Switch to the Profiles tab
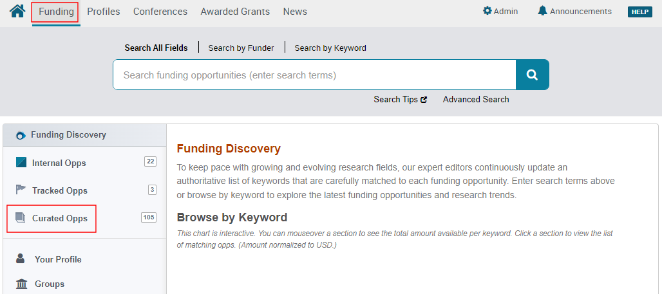 [x=104, y=12]
